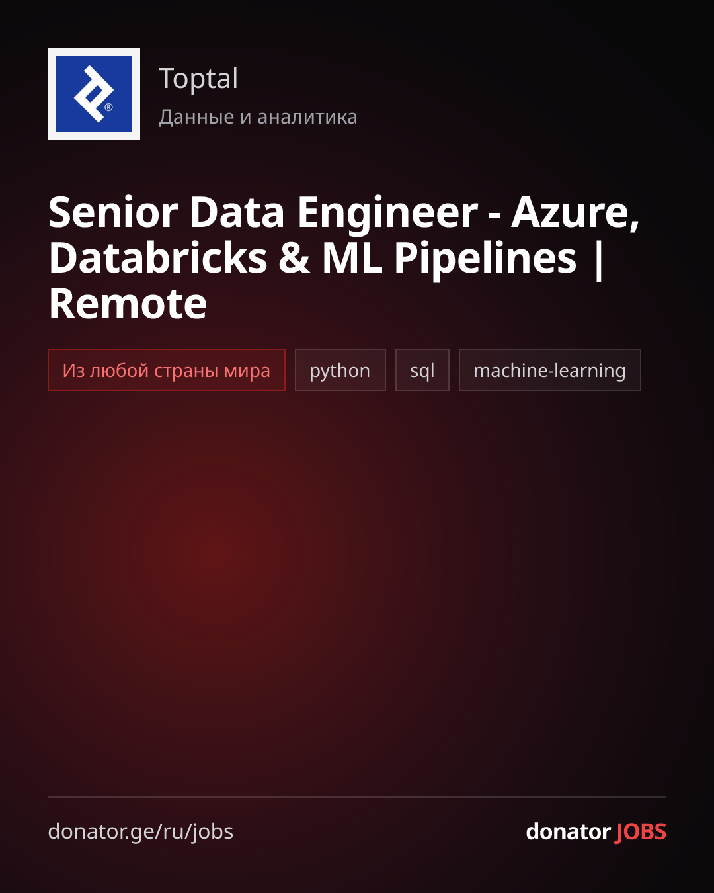This screenshot has height=893, width=714.
Task: Click the registered trademark symbol in the logo
Action: tap(108, 107)
